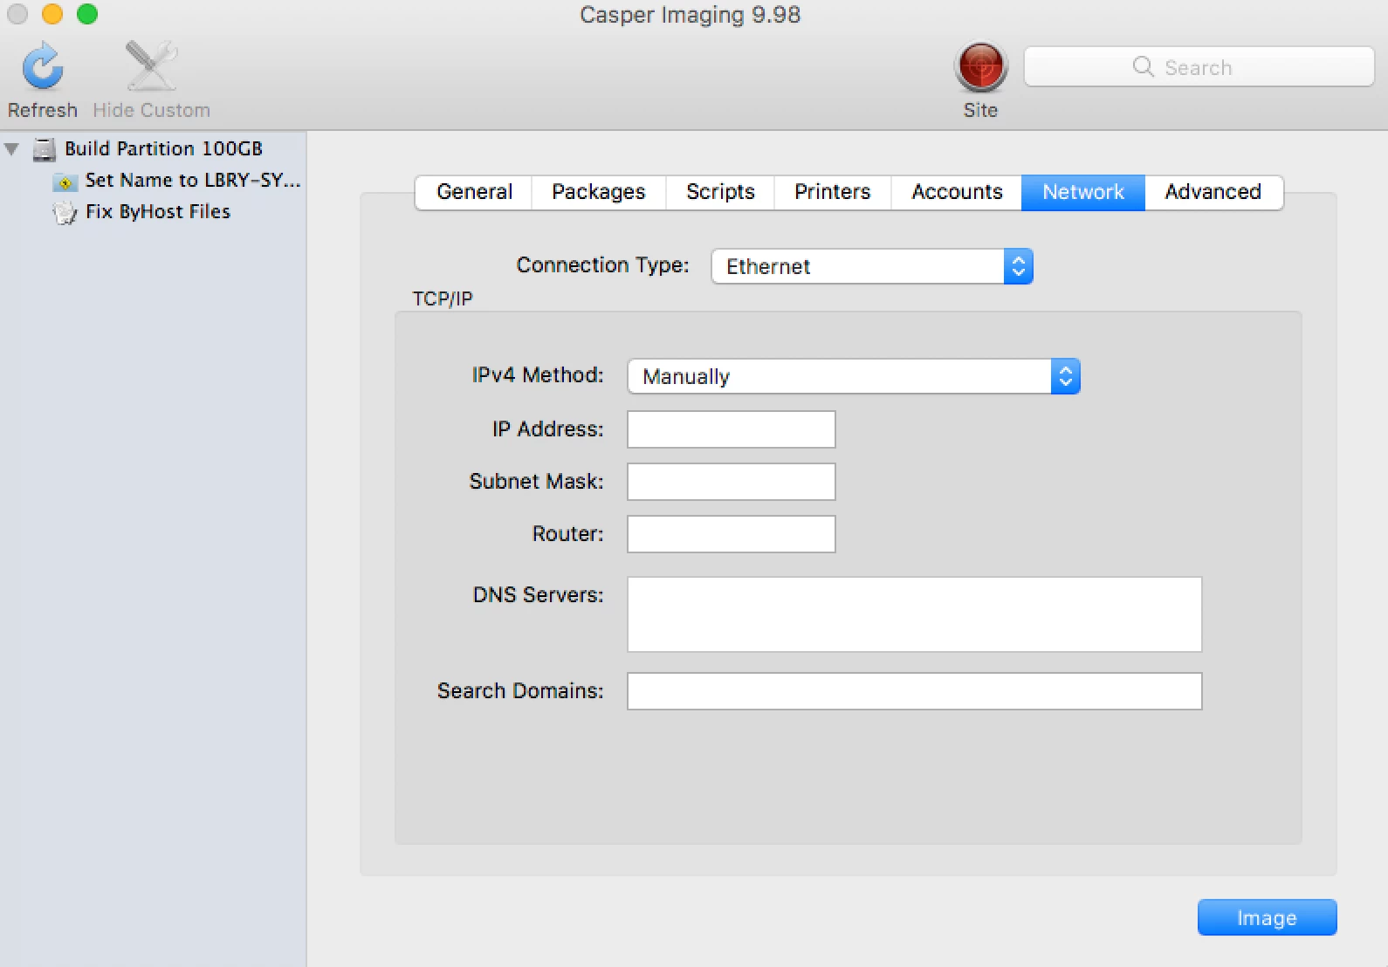Click the Search Domains field

tap(915, 691)
